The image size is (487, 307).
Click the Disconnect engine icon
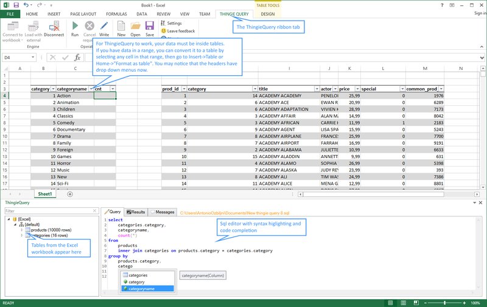pyautogui.click(x=54, y=26)
